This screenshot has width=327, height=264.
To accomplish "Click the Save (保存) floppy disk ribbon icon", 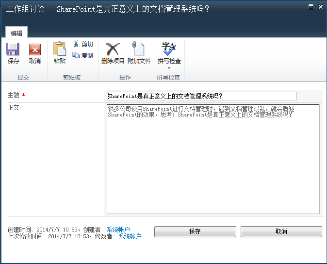I will pyautogui.click(x=13, y=49).
